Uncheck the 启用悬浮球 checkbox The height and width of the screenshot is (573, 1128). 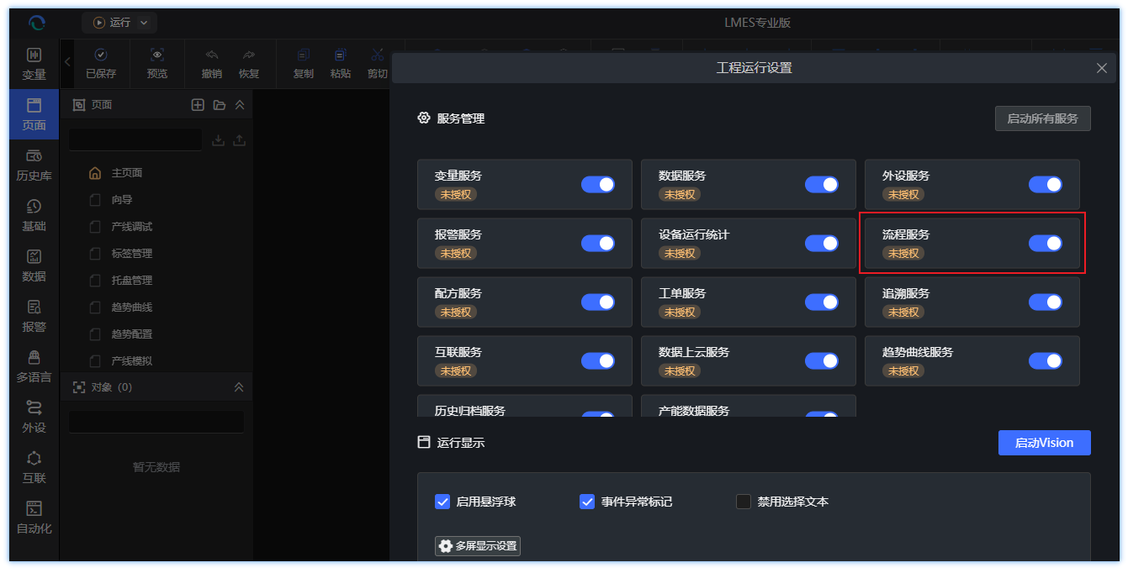pyautogui.click(x=442, y=502)
